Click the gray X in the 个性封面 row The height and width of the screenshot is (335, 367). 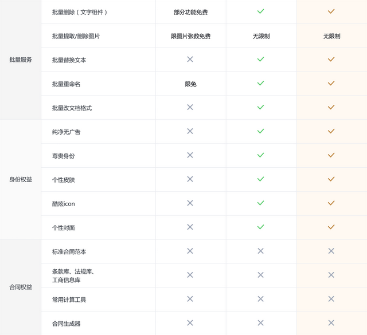pyautogui.click(x=190, y=227)
